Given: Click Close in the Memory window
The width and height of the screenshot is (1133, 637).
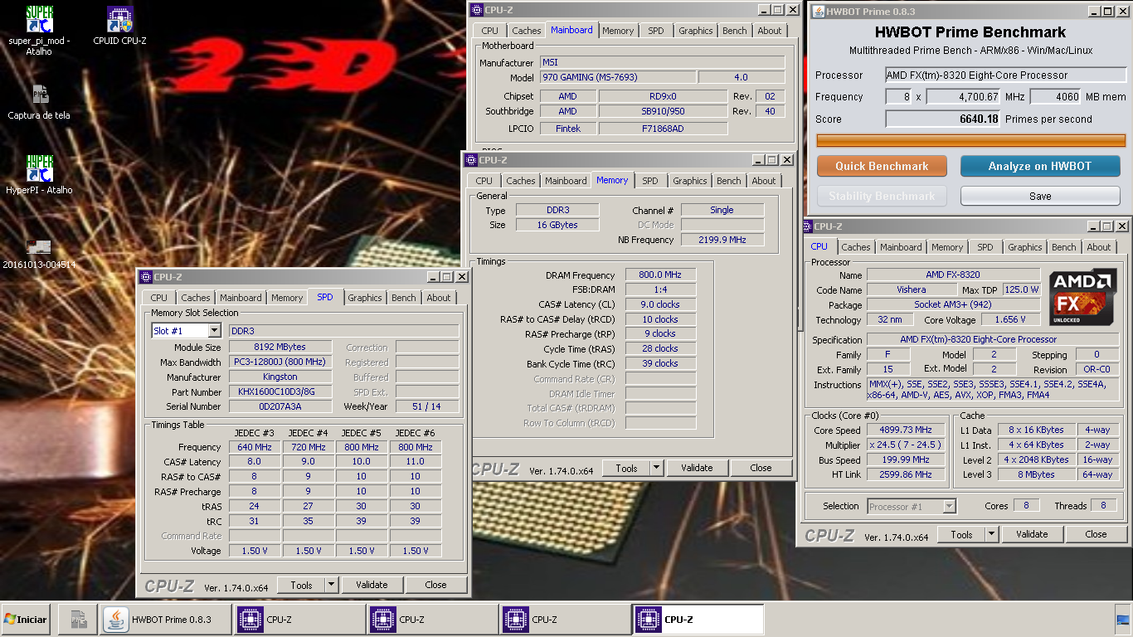Looking at the screenshot, I should (761, 468).
